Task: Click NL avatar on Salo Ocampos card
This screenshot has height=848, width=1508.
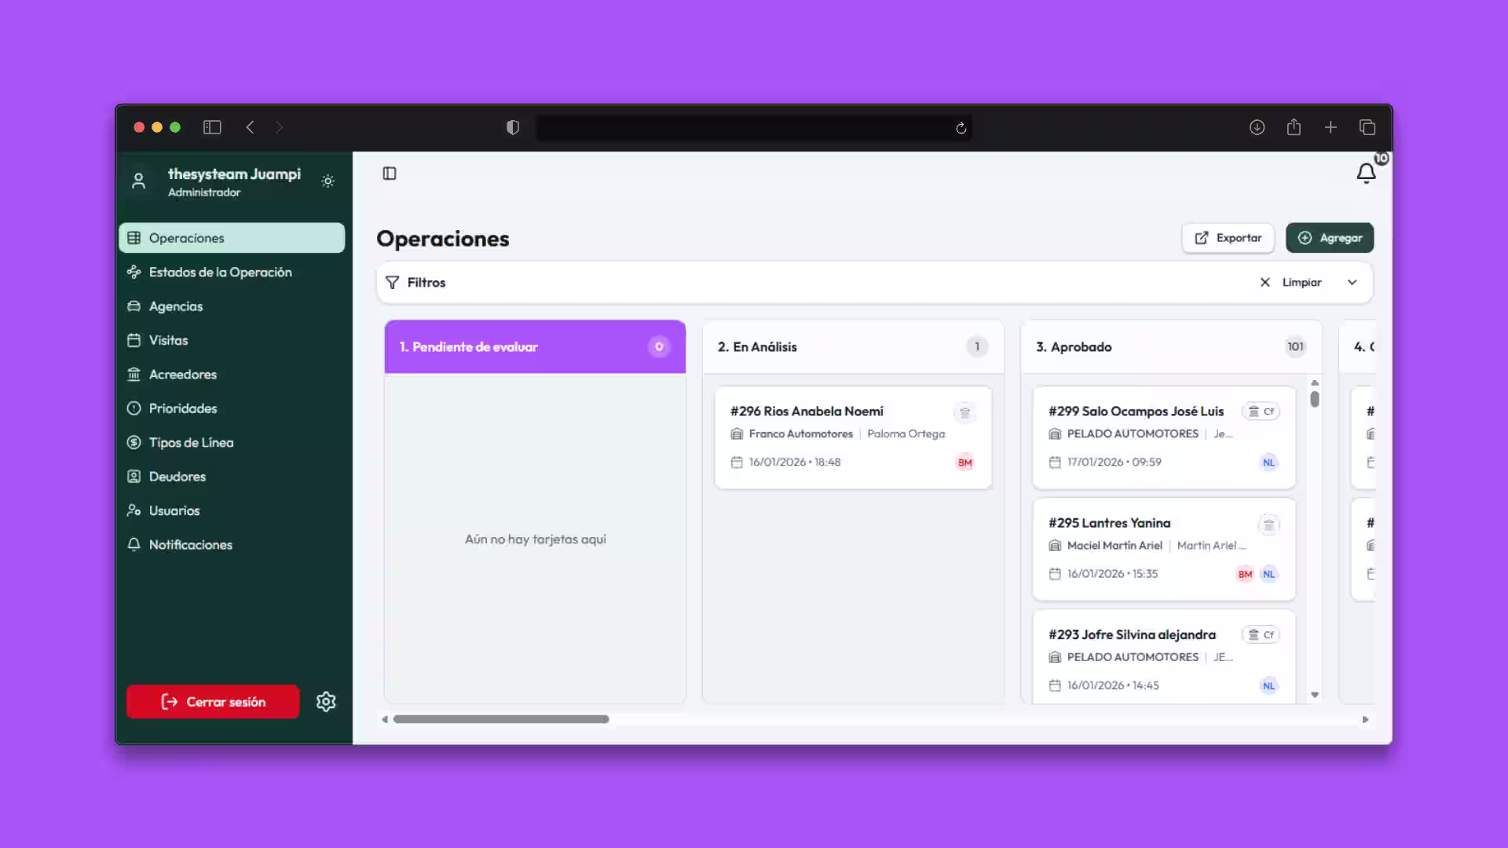Action: (1268, 462)
